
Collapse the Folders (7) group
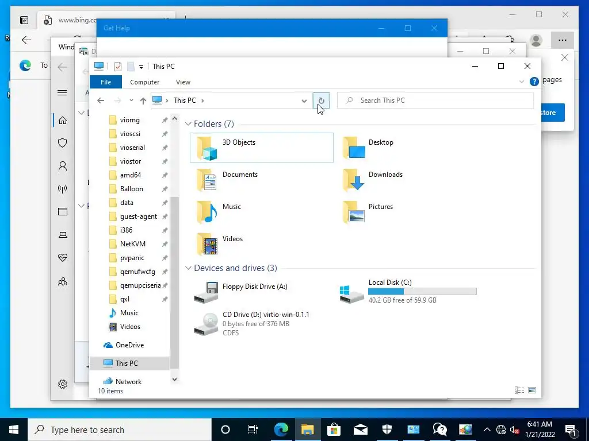click(188, 124)
